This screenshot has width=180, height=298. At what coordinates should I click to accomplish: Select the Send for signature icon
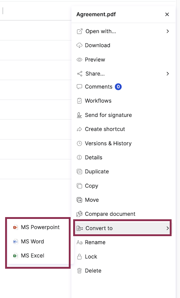pos(79,115)
